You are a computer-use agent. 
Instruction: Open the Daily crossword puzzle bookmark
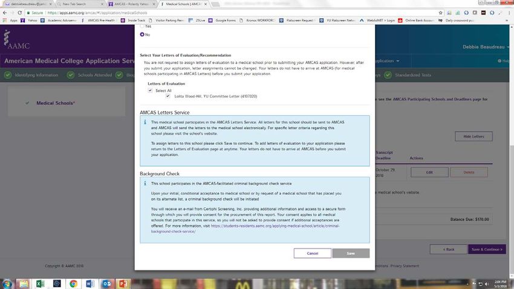(x=456, y=21)
